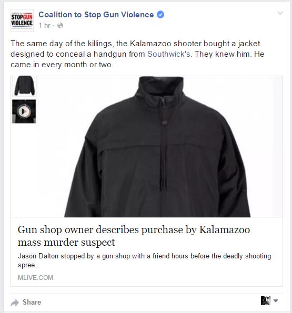Click the small profile avatar beside Share
This screenshot has width=292, height=313.
pos(266,300)
